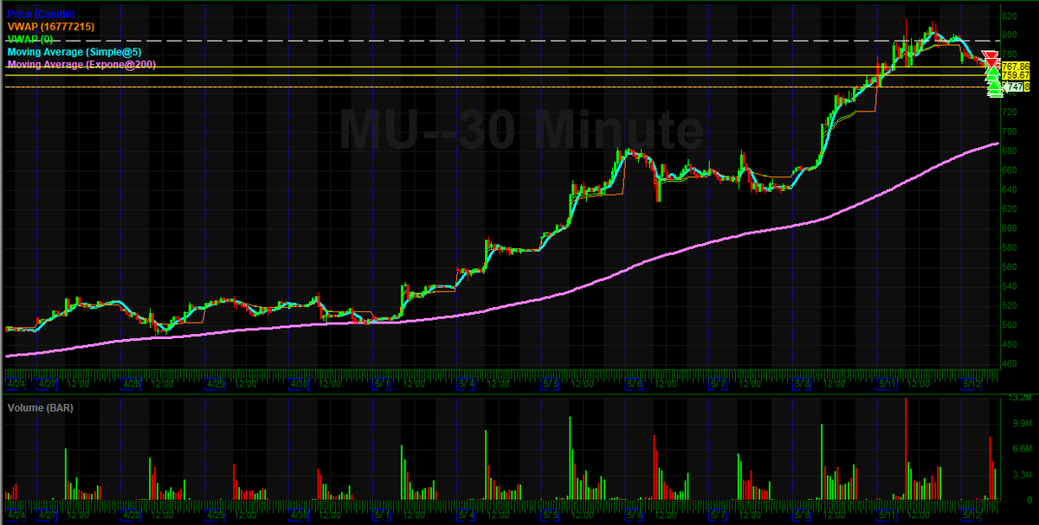Click the 5/6 date on price chart axis
The height and width of the screenshot is (525, 1039).
(634, 383)
